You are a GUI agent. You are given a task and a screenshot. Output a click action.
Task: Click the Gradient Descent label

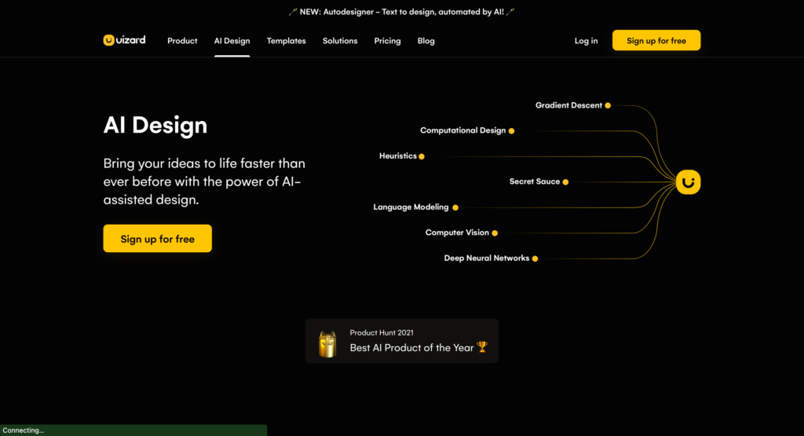click(568, 105)
